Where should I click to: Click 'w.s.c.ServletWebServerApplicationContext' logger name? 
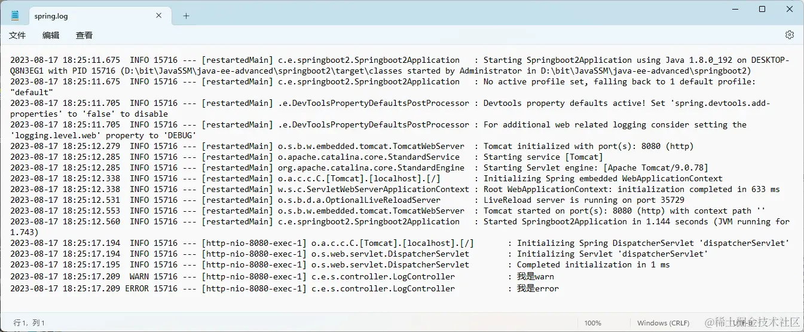click(x=374, y=189)
